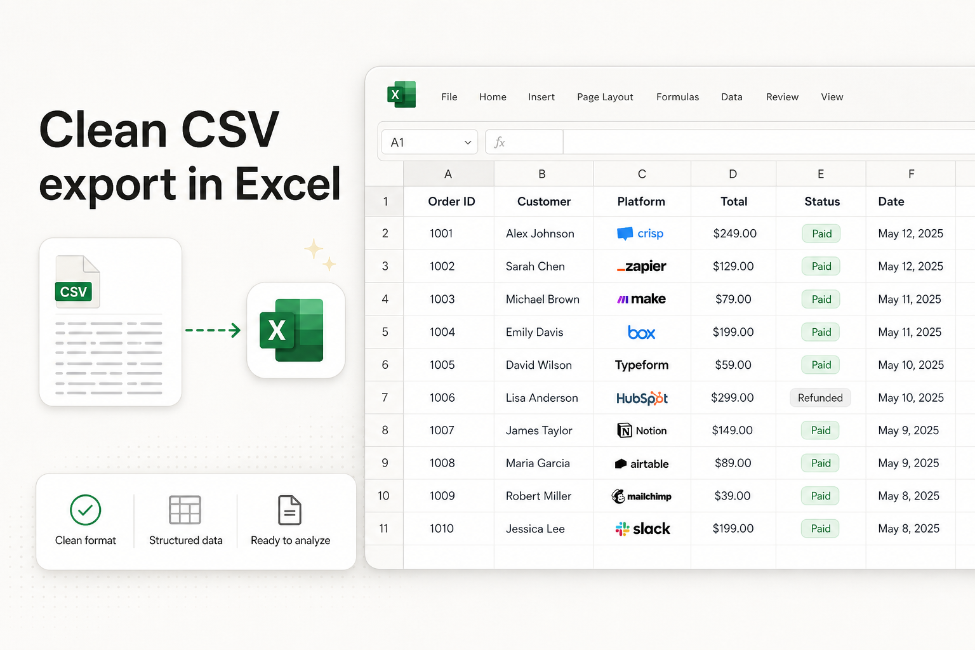Select row 1 header

385,202
